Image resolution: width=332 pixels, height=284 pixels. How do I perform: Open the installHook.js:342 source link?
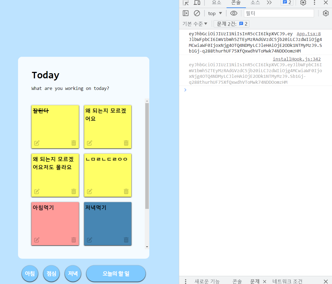tap(297, 59)
